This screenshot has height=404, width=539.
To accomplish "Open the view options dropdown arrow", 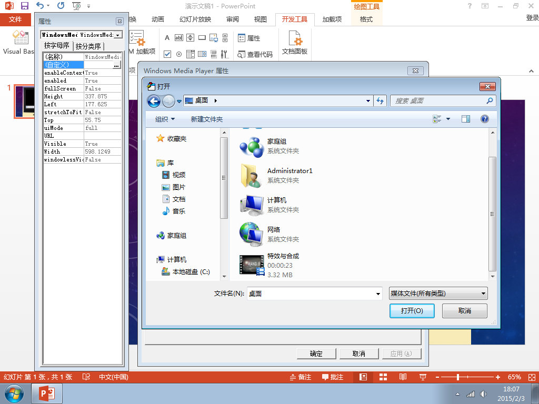I will click(x=448, y=119).
